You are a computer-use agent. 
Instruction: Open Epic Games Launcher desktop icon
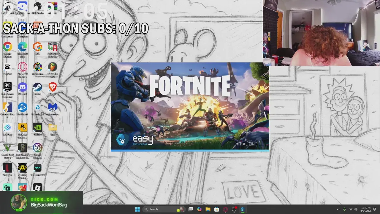(7, 90)
